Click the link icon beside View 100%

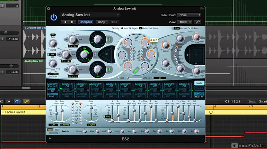coord(198,22)
